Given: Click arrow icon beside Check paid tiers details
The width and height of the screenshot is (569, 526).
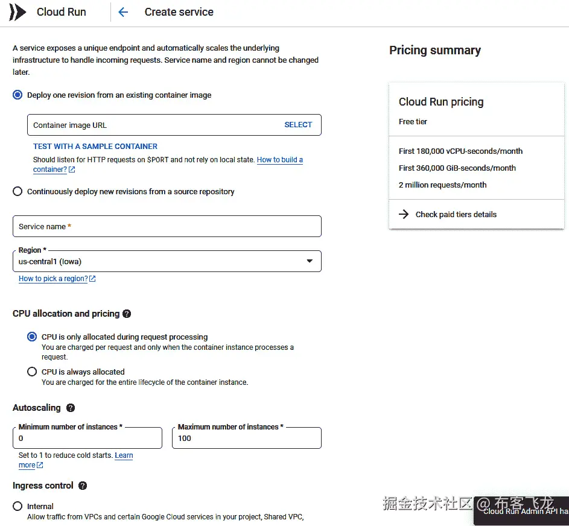Looking at the screenshot, I should coord(404,214).
